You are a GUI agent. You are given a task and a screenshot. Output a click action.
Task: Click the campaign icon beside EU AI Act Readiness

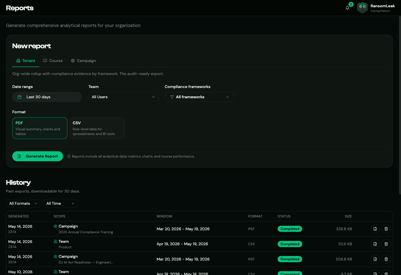pos(55,256)
